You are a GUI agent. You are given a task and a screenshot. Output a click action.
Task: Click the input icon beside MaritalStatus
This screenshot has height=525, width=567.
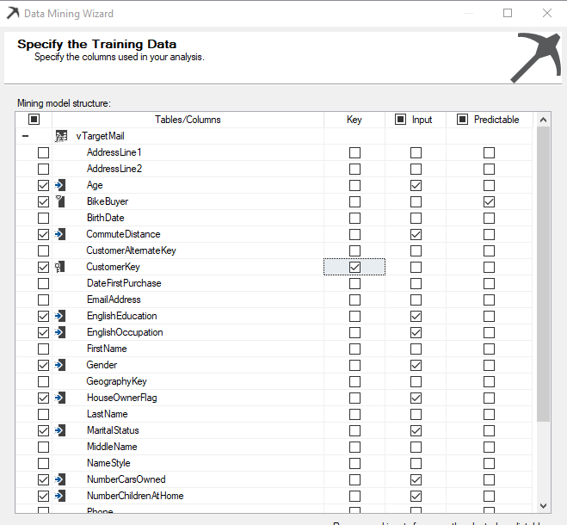[60, 430]
